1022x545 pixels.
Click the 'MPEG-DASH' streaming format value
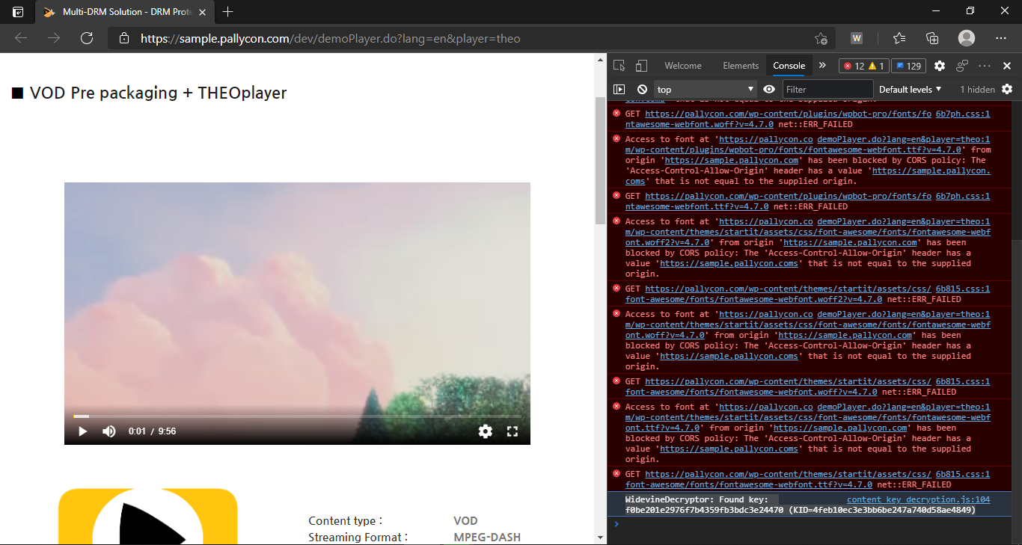(487, 537)
